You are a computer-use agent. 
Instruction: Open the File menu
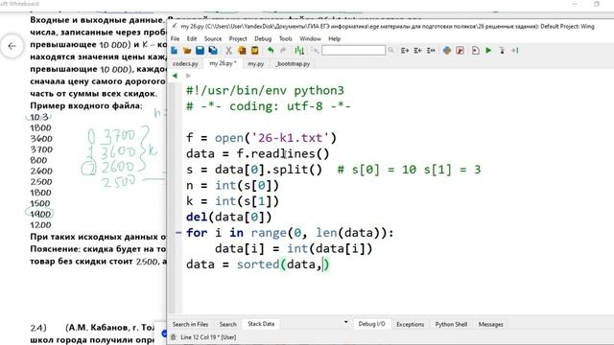click(x=175, y=38)
